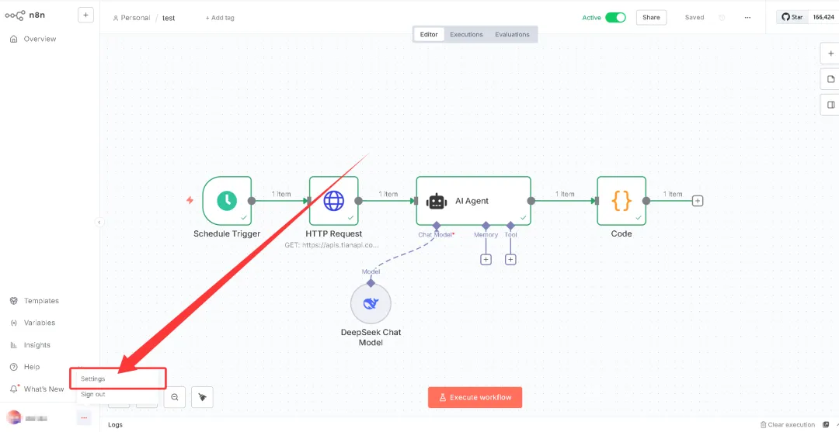Click the lightning trigger icon beside Schedule Trigger
Viewport: 839px width, 432px height.
[190, 201]
